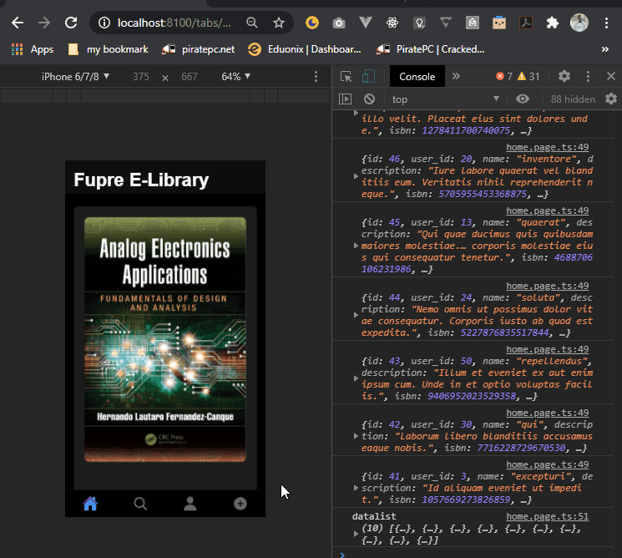Open the home.page.ts:51 source link
The width and height of the screenshot is (622, 558).
pyautogui.click(x=547, y=517)
